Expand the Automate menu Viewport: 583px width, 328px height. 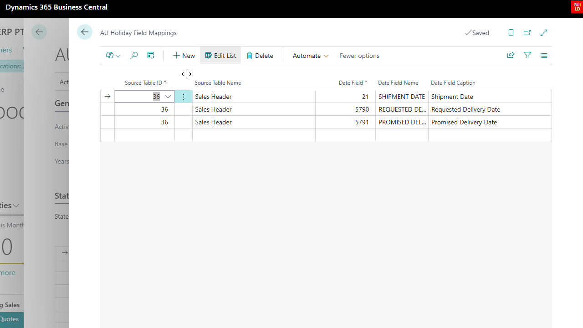[311, 56]
